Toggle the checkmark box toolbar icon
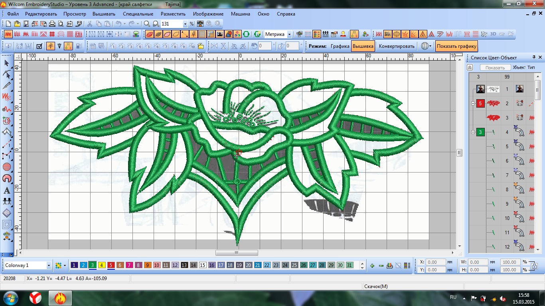This screenshot has width=545, height=306. [x=39, y=46]
